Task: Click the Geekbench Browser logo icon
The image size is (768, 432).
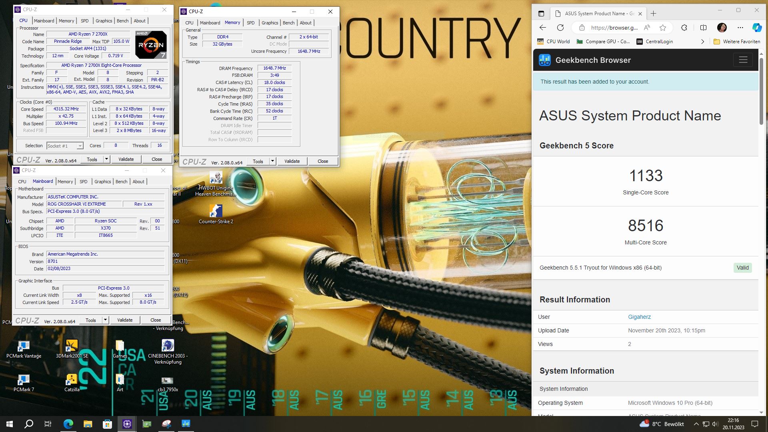Action: [545, 60]
